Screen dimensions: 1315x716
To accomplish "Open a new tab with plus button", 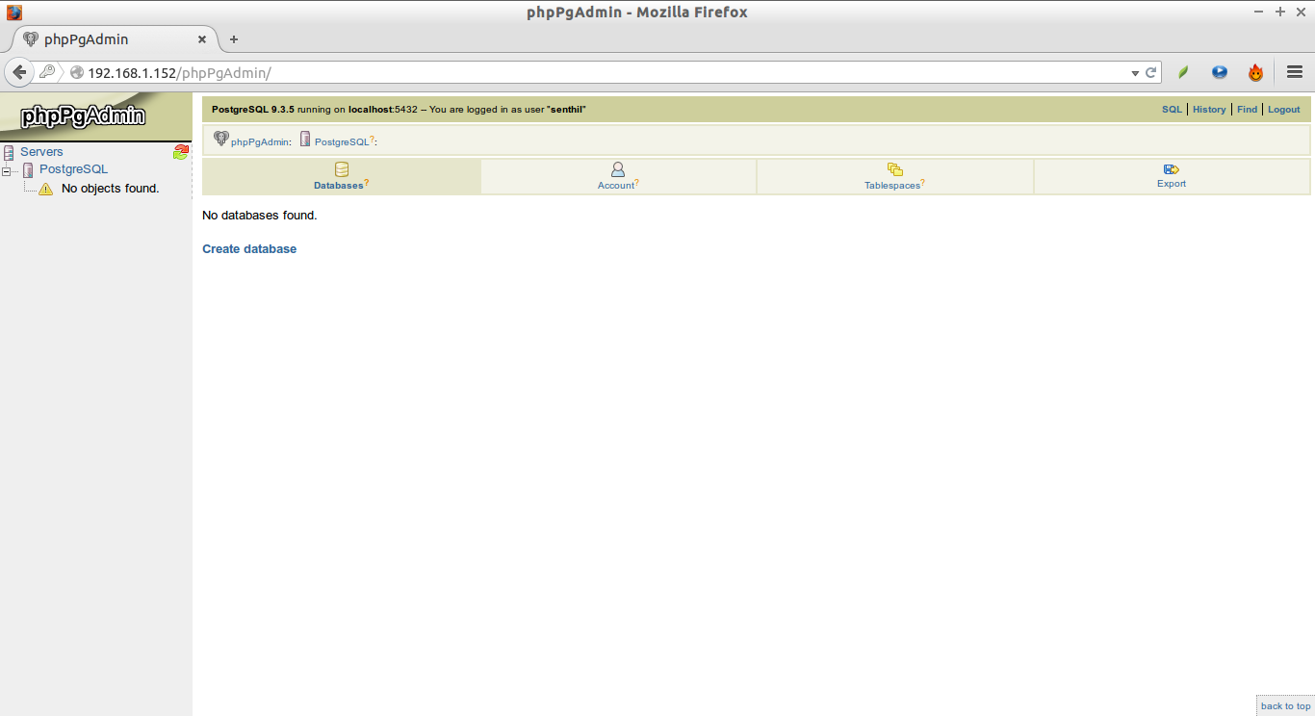I will click(233, 39).
